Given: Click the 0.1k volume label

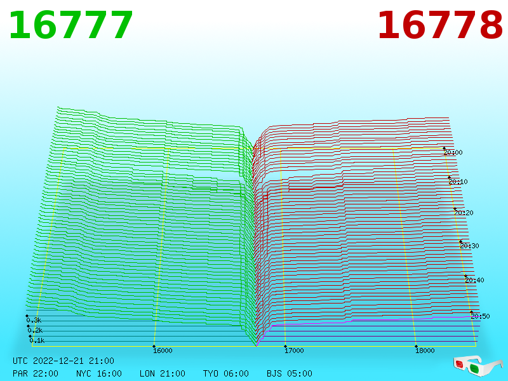Looking at the screenshot, I should coord(37,340).
